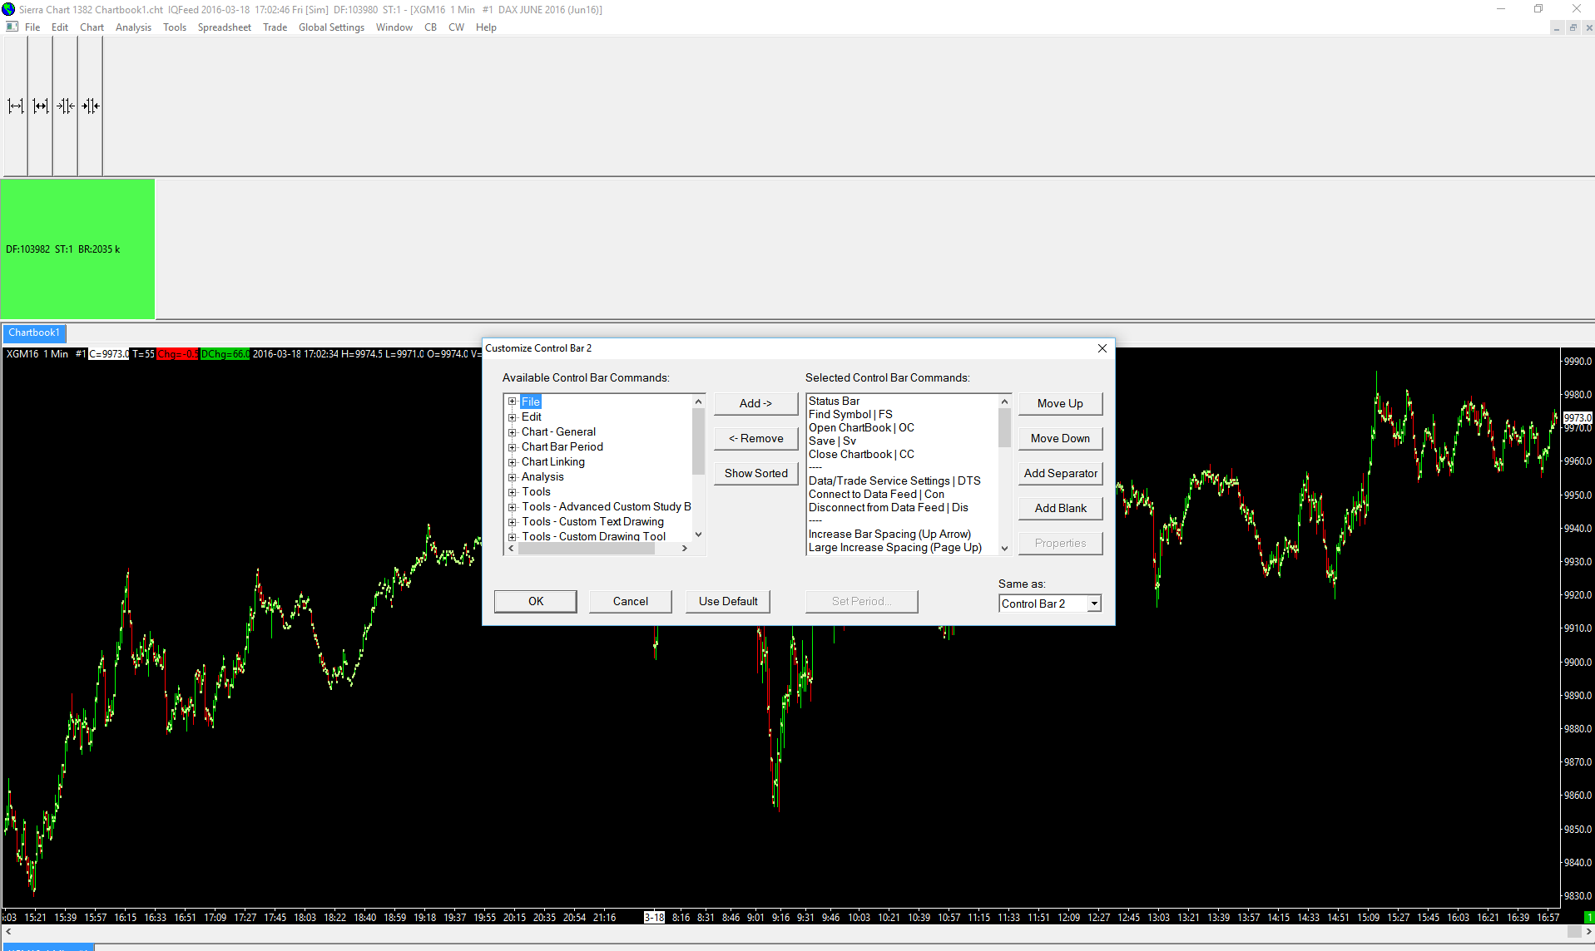Click the chart's horizontal scrollbar right arrow

pos(1588,931)
